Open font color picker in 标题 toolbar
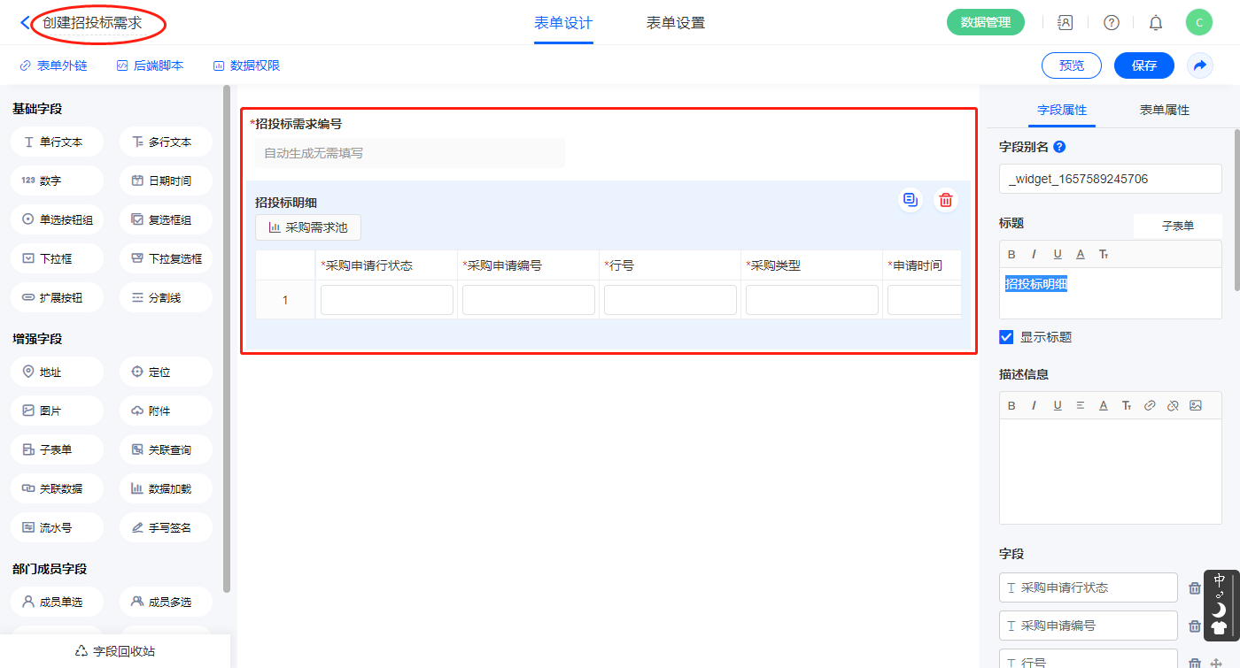This screenshot has height=668, width=1240. pos(1081,254)
